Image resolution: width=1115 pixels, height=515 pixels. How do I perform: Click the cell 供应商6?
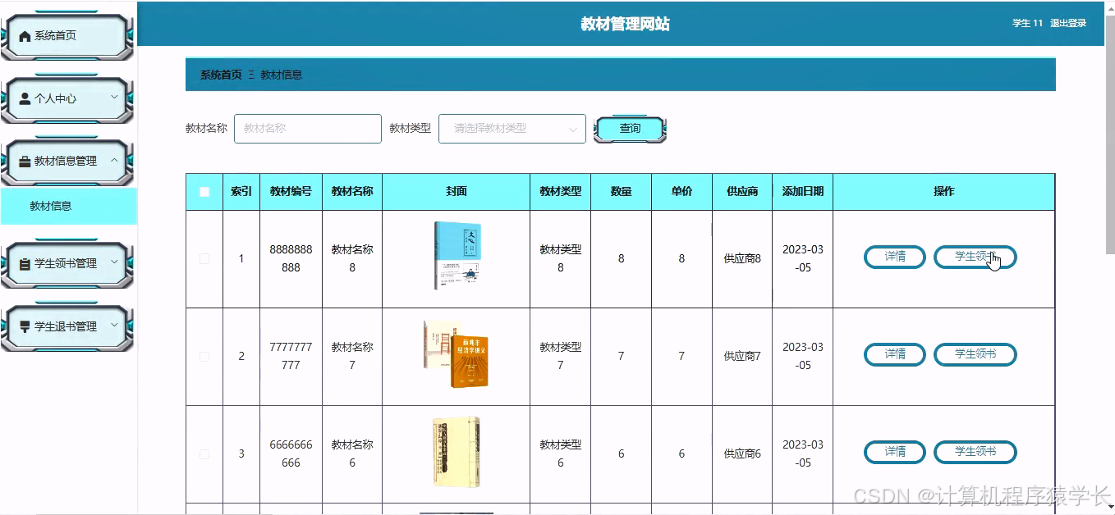pyautogui.click(x=742, y=453)
